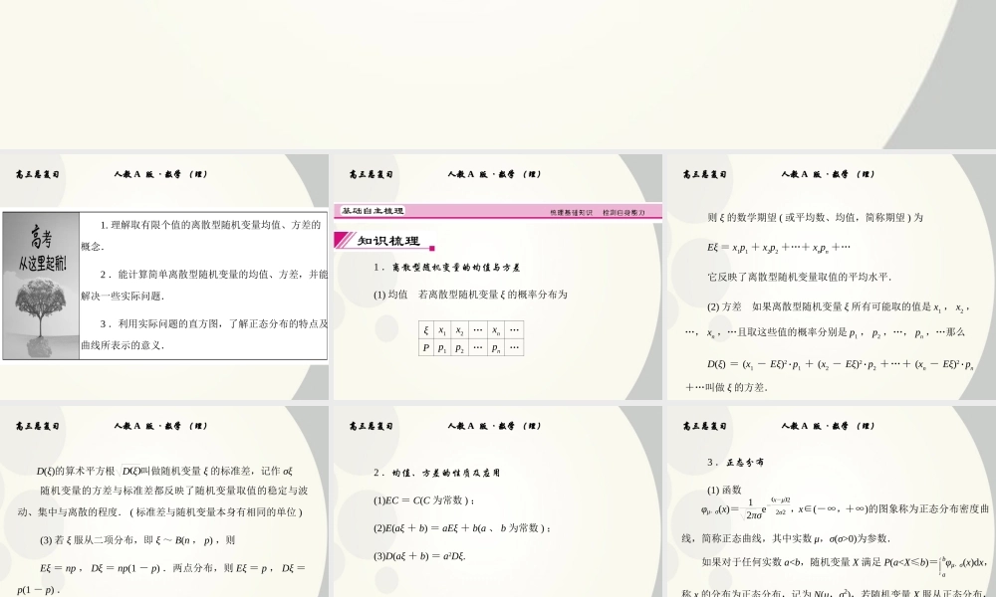Select the text '1. 理解取有限个值的离散型随机变量均值'

click(211, 225)
